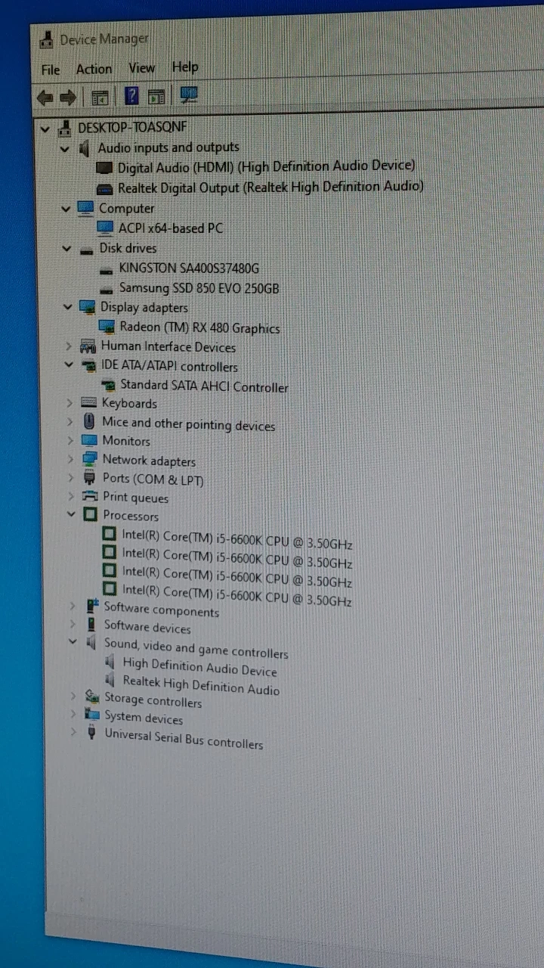The image size is (544, 968).
Task: Click the blue Help toolbar icon
Action: (x=131, y=96)
